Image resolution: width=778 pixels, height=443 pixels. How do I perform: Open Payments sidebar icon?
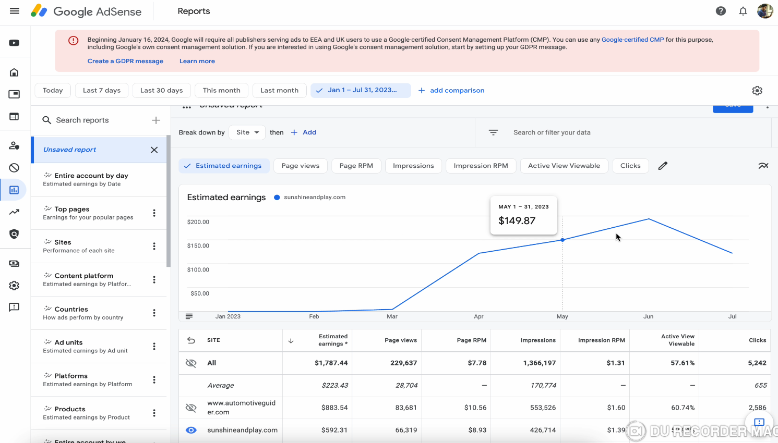[x=14, y=264]
